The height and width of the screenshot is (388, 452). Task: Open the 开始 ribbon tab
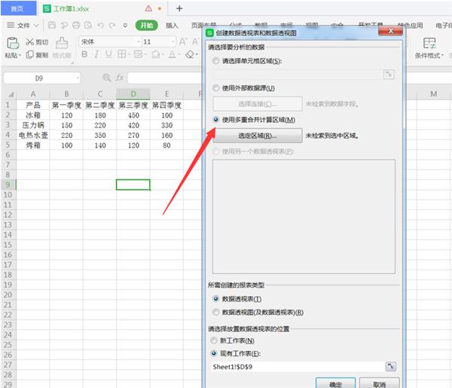tap(147, 26)
